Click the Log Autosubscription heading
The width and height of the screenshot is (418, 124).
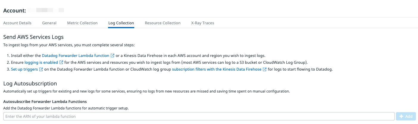30,84
